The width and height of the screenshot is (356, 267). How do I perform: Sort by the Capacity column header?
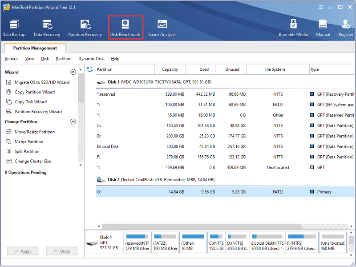coord(170,69)
